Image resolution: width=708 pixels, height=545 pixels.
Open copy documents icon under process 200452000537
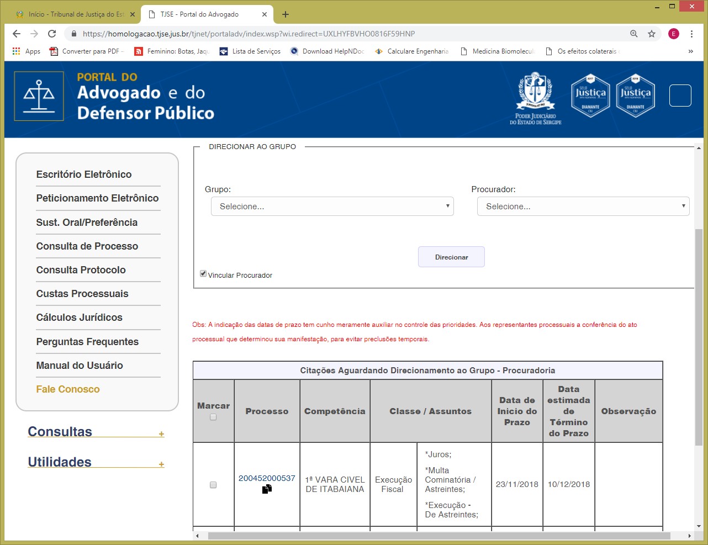click(x=267, y=489)
